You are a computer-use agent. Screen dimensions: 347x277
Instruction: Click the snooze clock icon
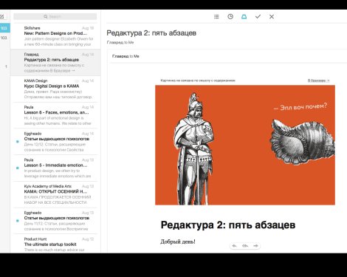[230, 16]
